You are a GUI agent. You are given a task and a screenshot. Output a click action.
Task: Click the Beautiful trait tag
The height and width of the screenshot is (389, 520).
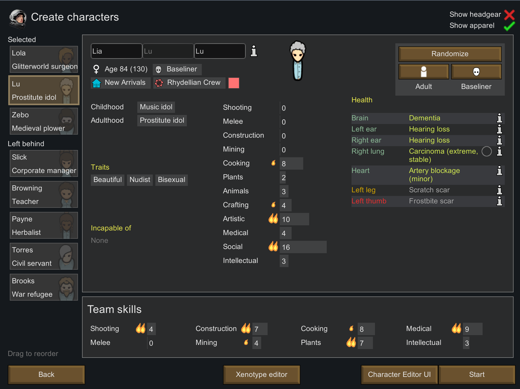(x=108, y=180)
